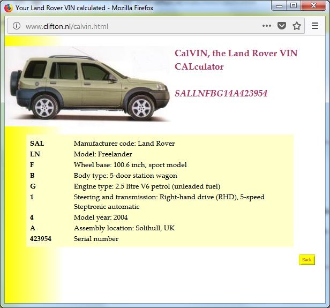Click the yellow Back button
330x308 pixels.
[307, 260]
